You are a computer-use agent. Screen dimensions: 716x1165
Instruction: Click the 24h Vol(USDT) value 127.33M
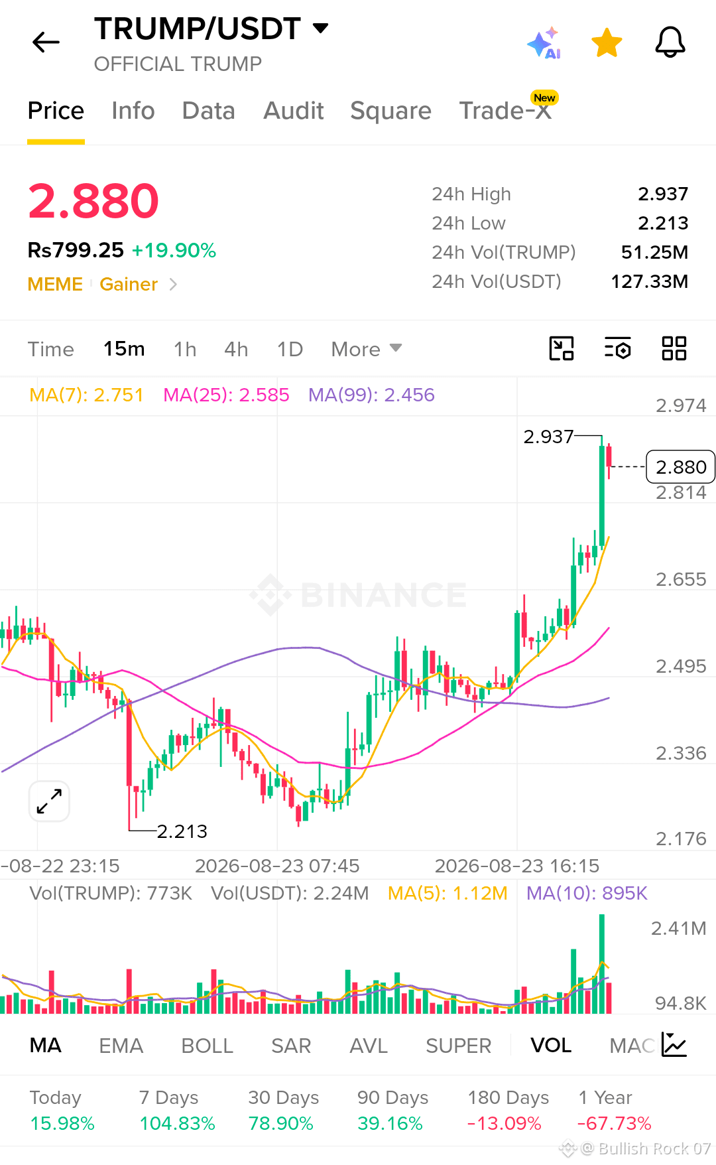coord(649,281)
